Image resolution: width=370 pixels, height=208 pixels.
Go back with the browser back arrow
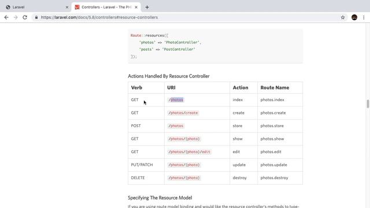point(6,17)
